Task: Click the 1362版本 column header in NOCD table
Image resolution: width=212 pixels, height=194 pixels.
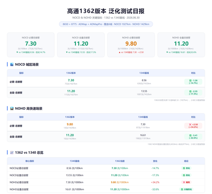Action: click(71, 73)
